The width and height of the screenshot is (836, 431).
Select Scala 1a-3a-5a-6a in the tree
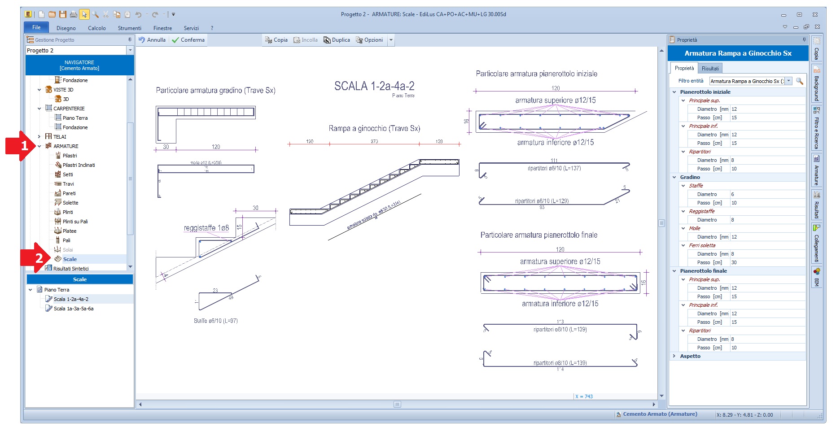[74, 309]
